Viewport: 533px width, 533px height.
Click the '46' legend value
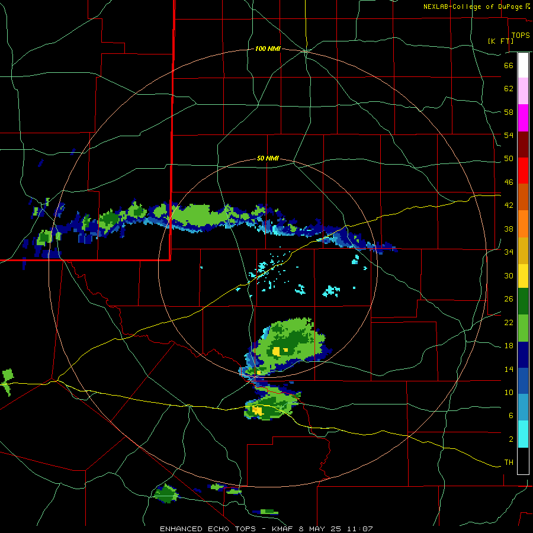509,182
